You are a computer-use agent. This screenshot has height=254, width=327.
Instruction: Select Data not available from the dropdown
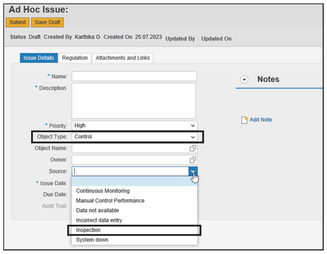click(x=98, y=210)
